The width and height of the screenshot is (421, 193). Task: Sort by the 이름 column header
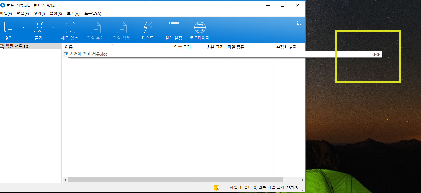click(x=111, y=47)
